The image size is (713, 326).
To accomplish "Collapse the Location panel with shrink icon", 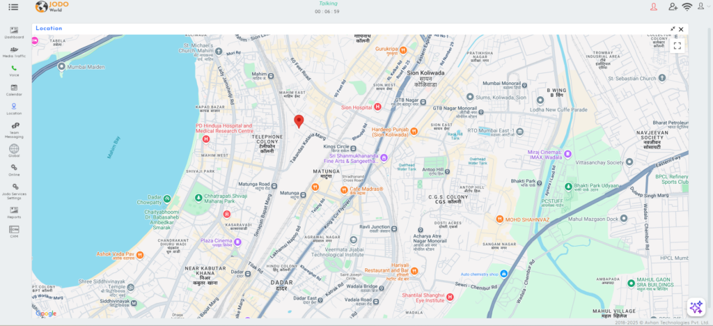I will coord(673,29).
